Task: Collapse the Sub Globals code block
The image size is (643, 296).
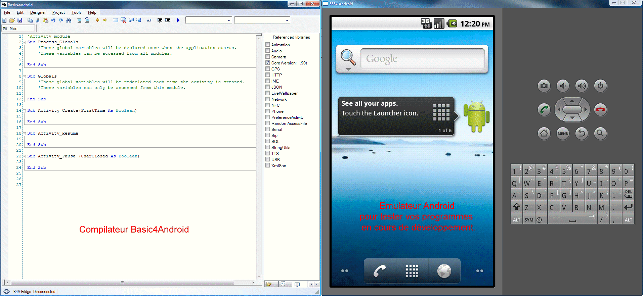Action: click(x=24, y=77)
